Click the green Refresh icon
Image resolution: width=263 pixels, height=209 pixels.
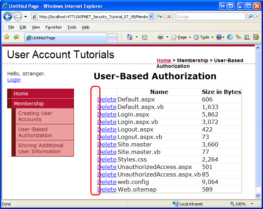[160, 16]
